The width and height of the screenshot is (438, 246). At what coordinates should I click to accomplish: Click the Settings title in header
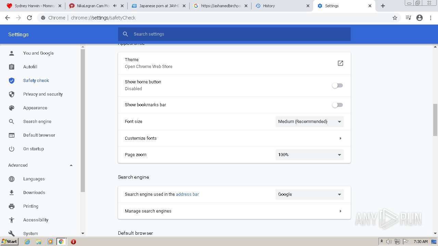[x=18, y=35]
